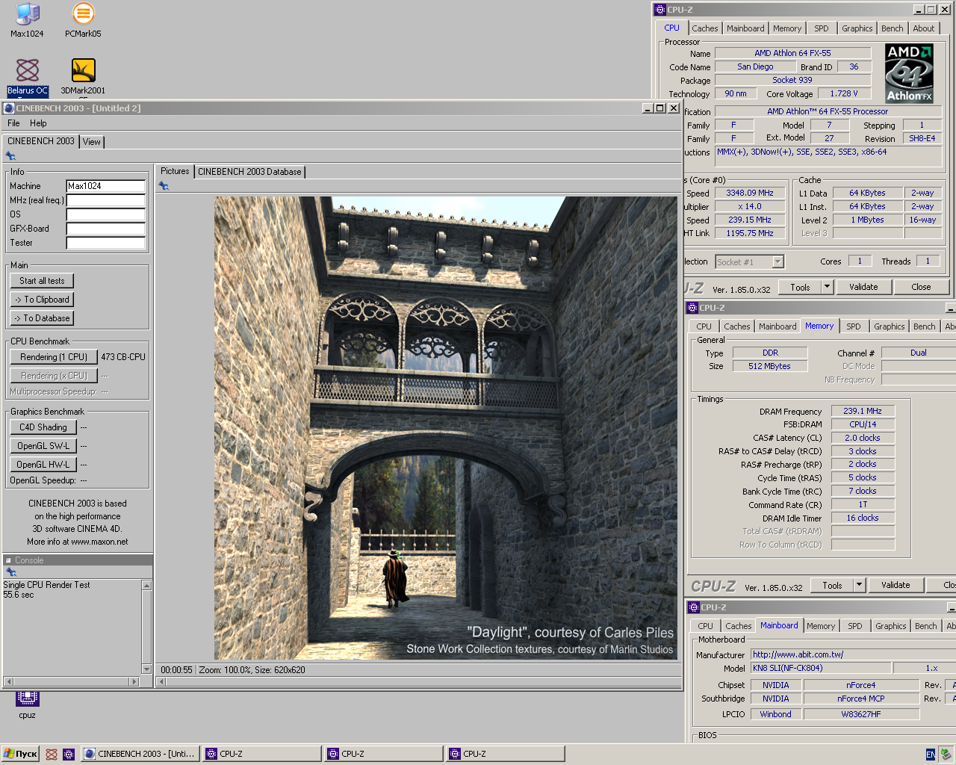The width and height of the screenshot is (956, 765).
Task: Switch to last CPU-Z taskbar button
Action: [x=506, y=754]
